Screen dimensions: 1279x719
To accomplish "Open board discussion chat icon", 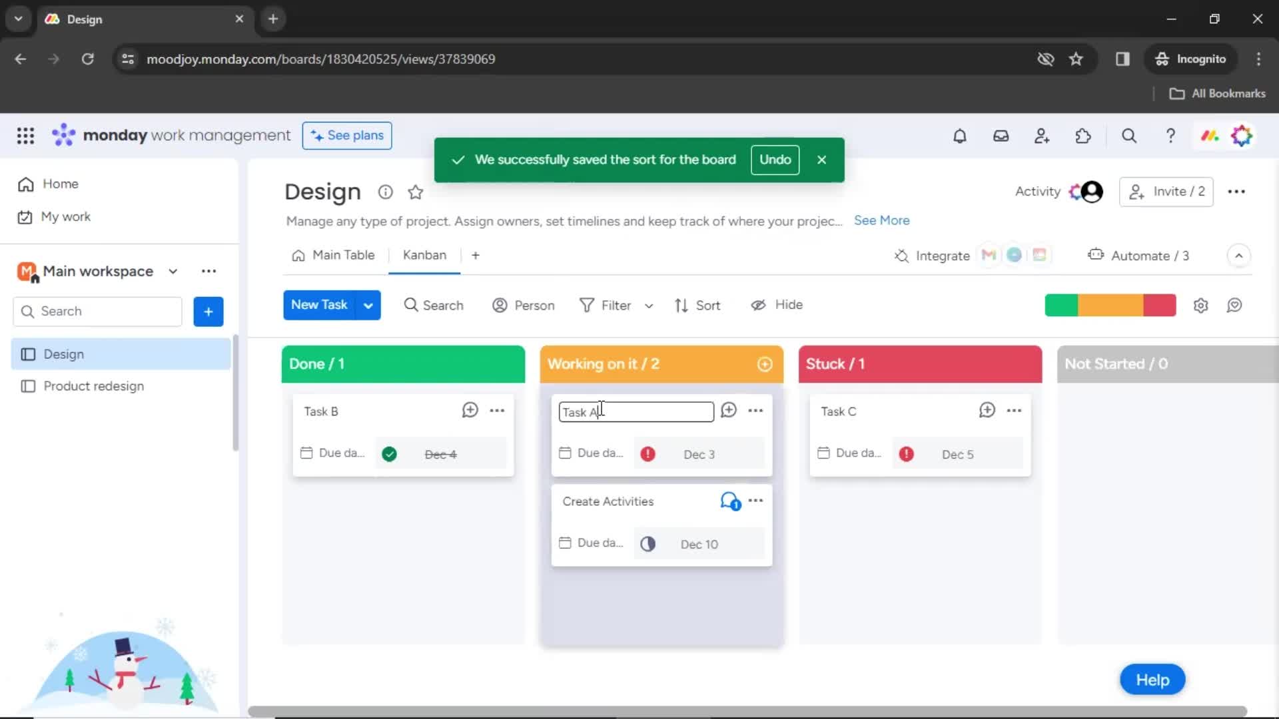I will pyautogui.click(x=1234, y=305).
